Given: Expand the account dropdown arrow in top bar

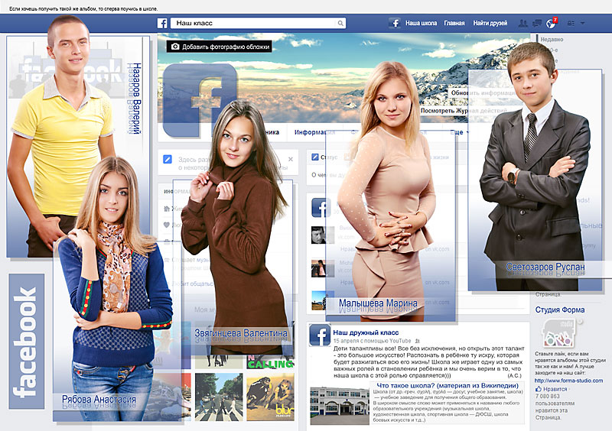Looking at the screenshot, I should 582,24.
